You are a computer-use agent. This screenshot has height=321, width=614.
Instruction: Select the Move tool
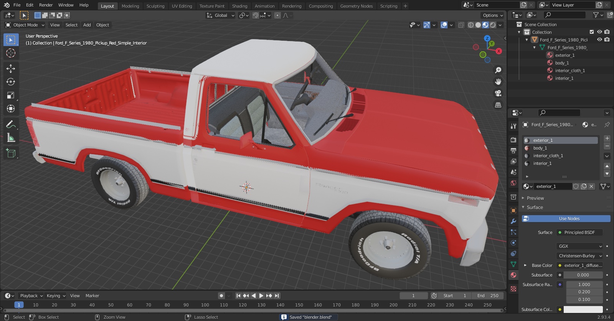click(x=11, y=68)
